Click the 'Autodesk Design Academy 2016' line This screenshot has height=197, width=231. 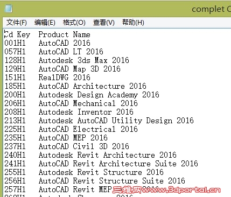(x=99, y=95)
